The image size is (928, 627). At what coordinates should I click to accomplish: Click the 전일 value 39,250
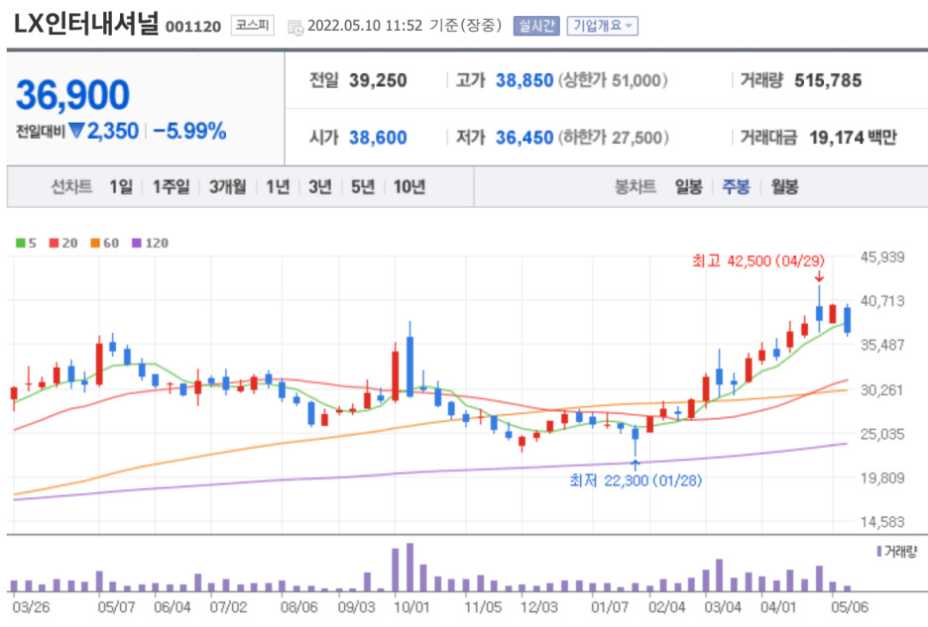pos(378,80)
